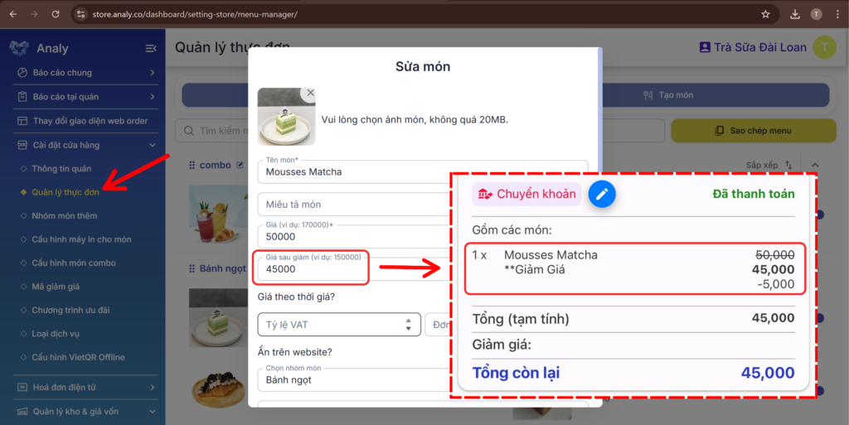
Task: Click the Tạo món button
Action: coord(667,95)
